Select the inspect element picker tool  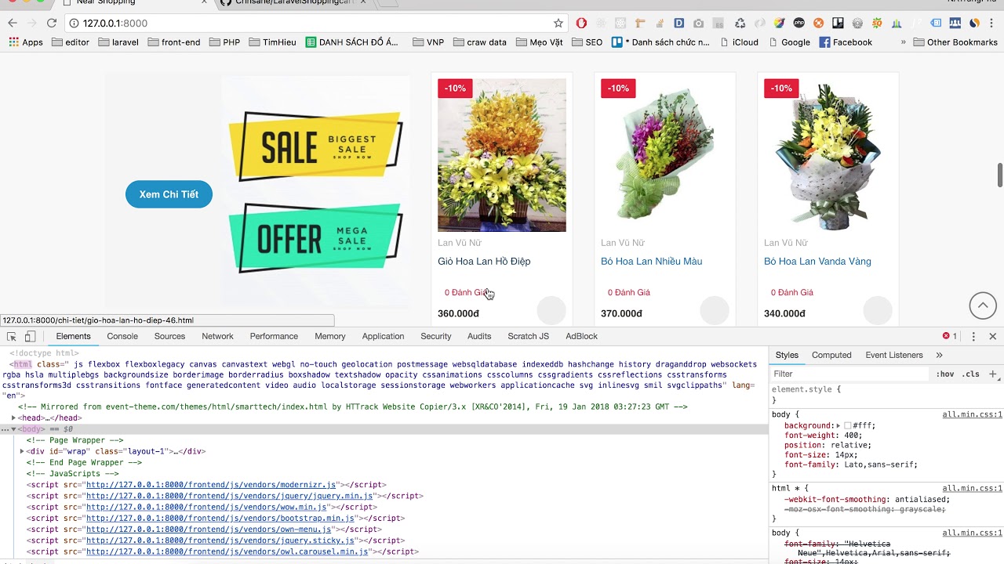coord(12,336)
